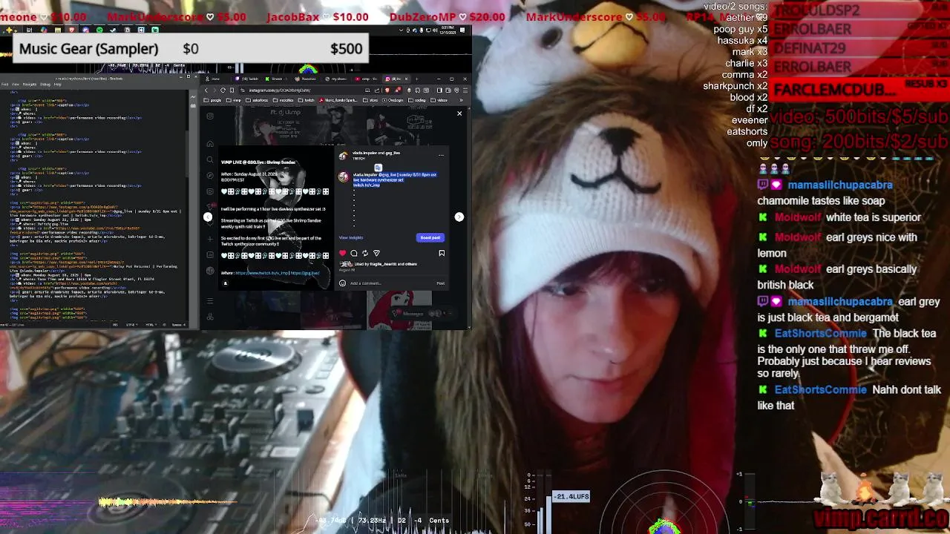Open the Navigate menu in Brackets
Image resolution: width=950 pixels, height=534 pixels.
pos(30,85)
